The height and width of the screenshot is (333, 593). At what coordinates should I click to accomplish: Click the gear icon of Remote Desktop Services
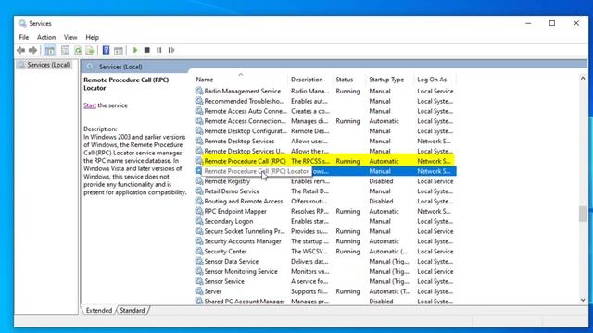pyautogui.click(x=199, y=141)
